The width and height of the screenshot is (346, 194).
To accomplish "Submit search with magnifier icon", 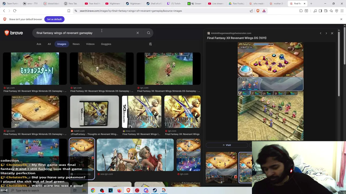I will click(x=148, y=33).
